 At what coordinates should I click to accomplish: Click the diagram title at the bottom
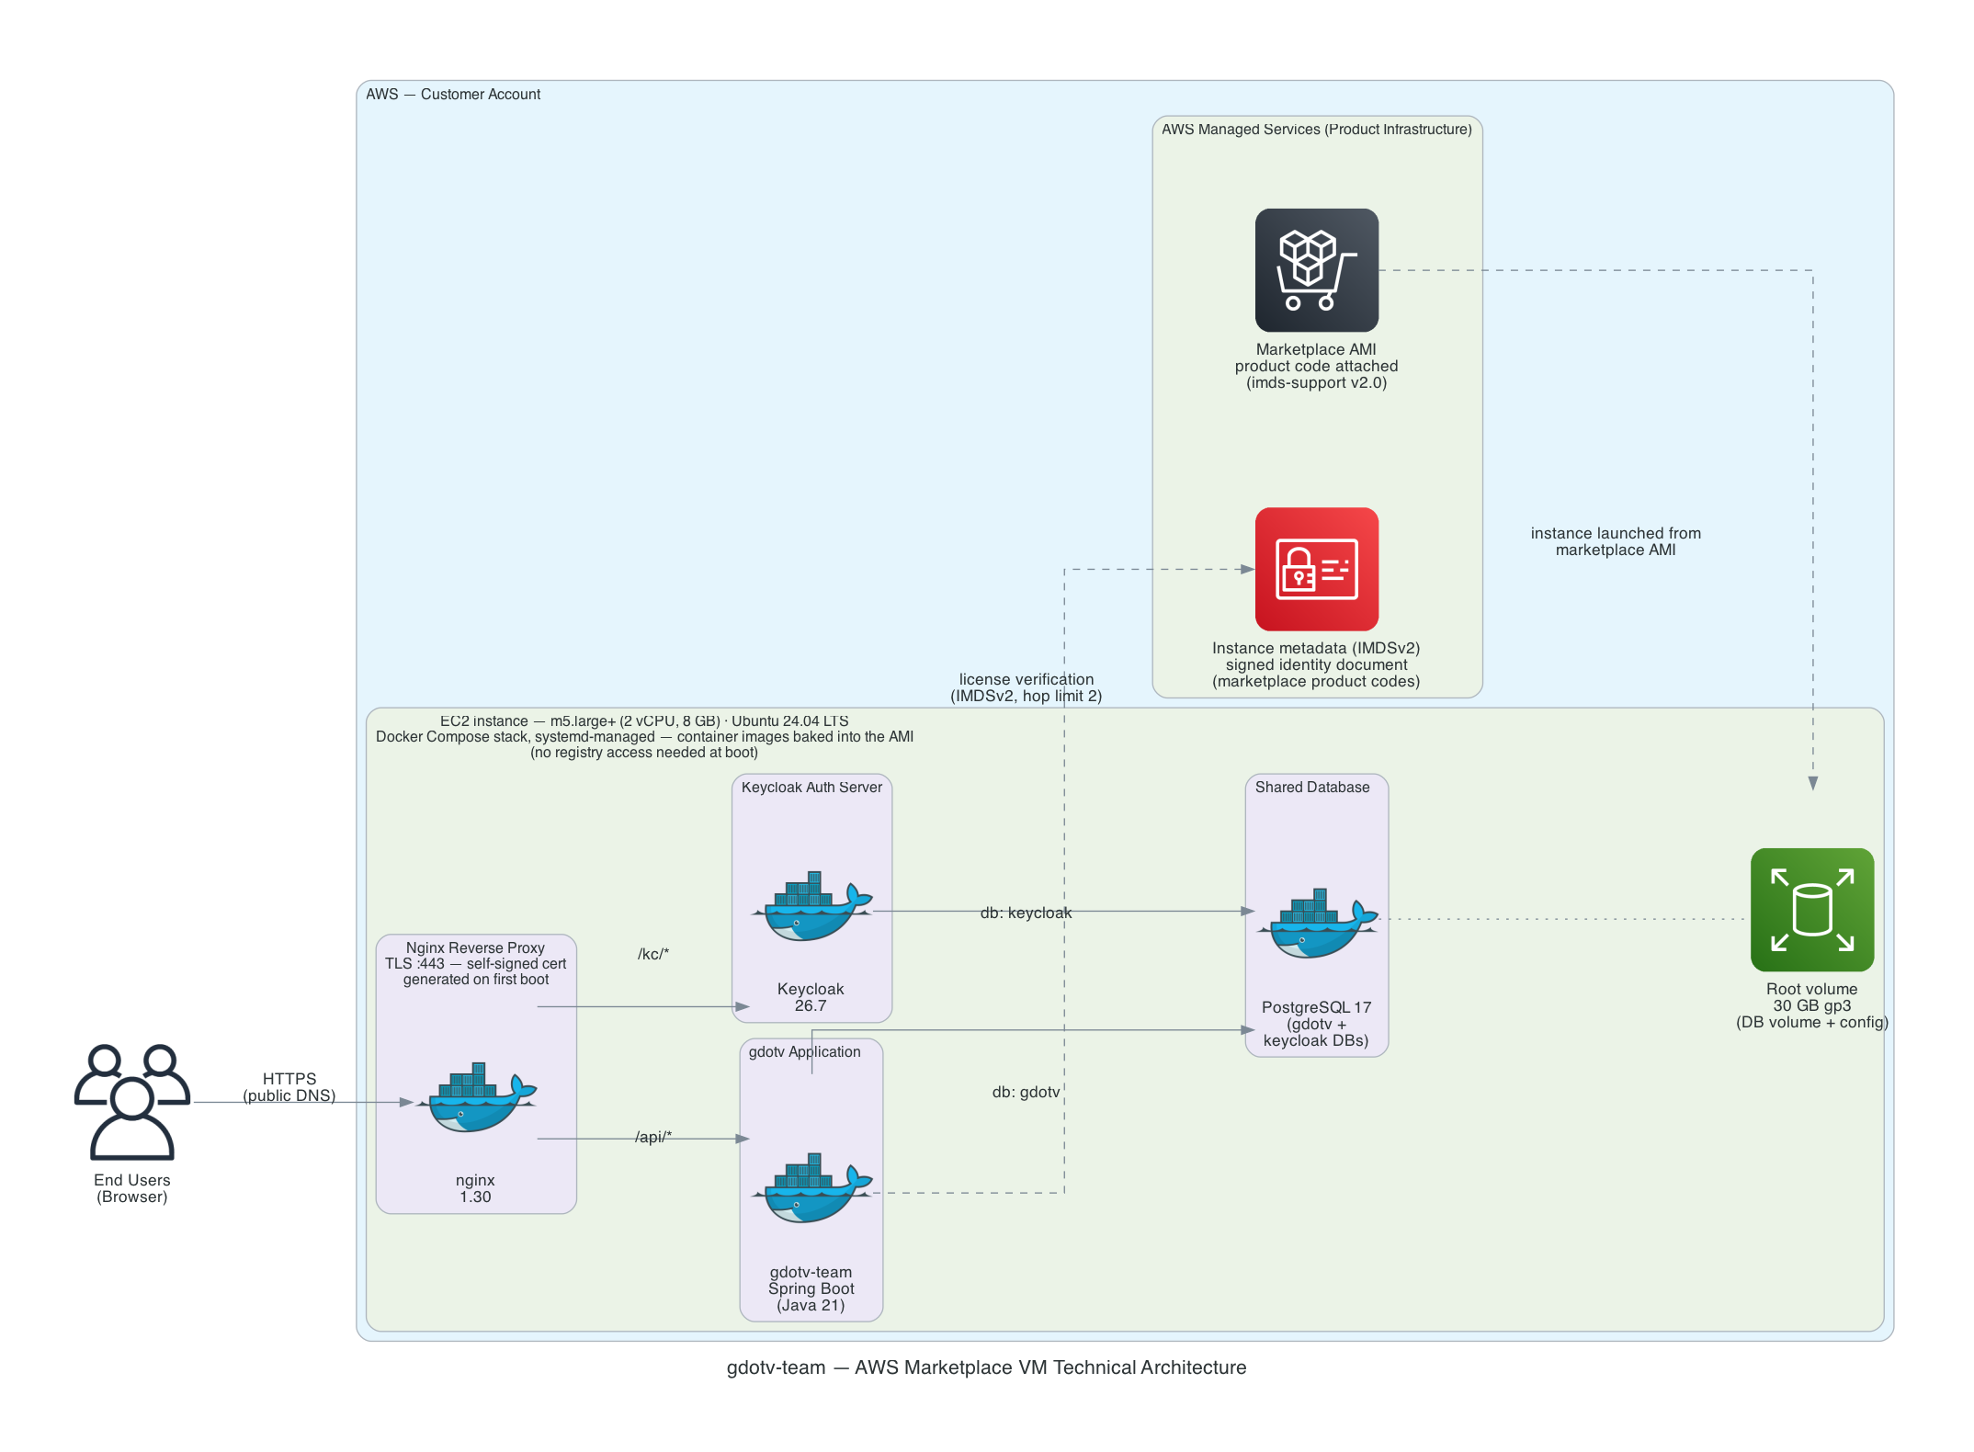click(x=986, y=1368)
